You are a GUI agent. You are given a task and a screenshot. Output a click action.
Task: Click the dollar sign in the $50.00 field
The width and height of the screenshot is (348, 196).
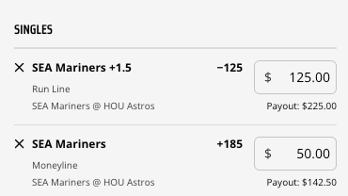268,154
